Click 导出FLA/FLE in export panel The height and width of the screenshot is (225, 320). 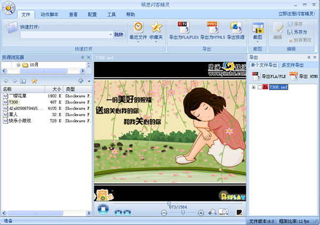[269, 76]
